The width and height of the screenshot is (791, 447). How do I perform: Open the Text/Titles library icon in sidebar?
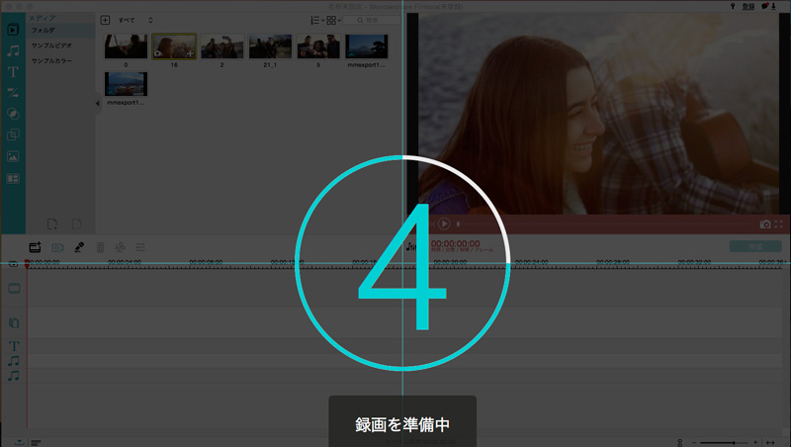tap(13, 71)
